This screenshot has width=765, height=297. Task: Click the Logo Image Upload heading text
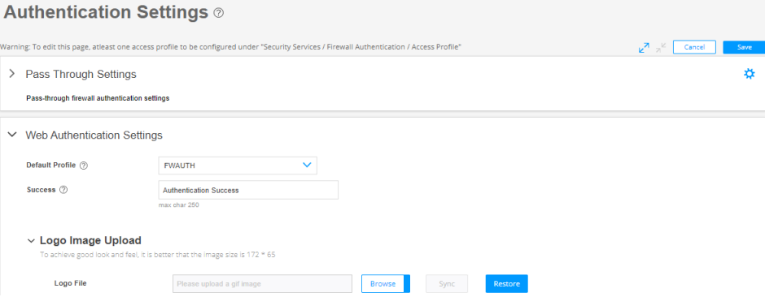[x=91, y=241]
